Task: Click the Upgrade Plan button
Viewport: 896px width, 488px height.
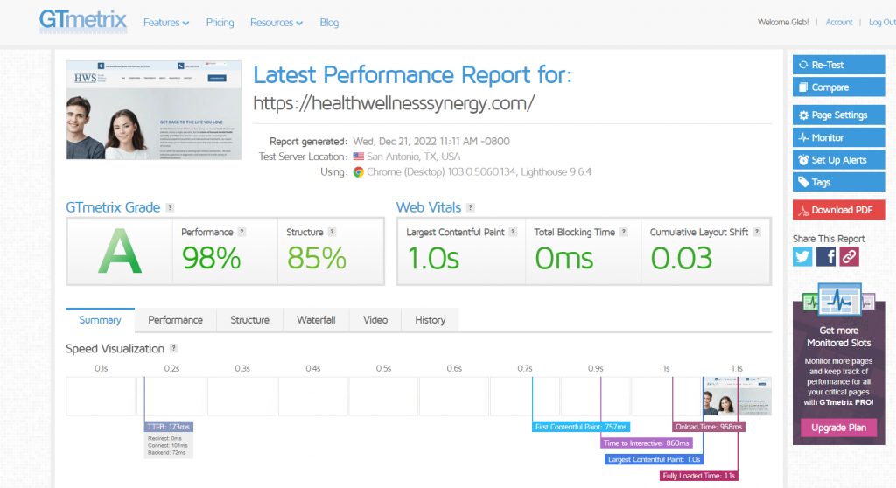Action: point(838,428)
